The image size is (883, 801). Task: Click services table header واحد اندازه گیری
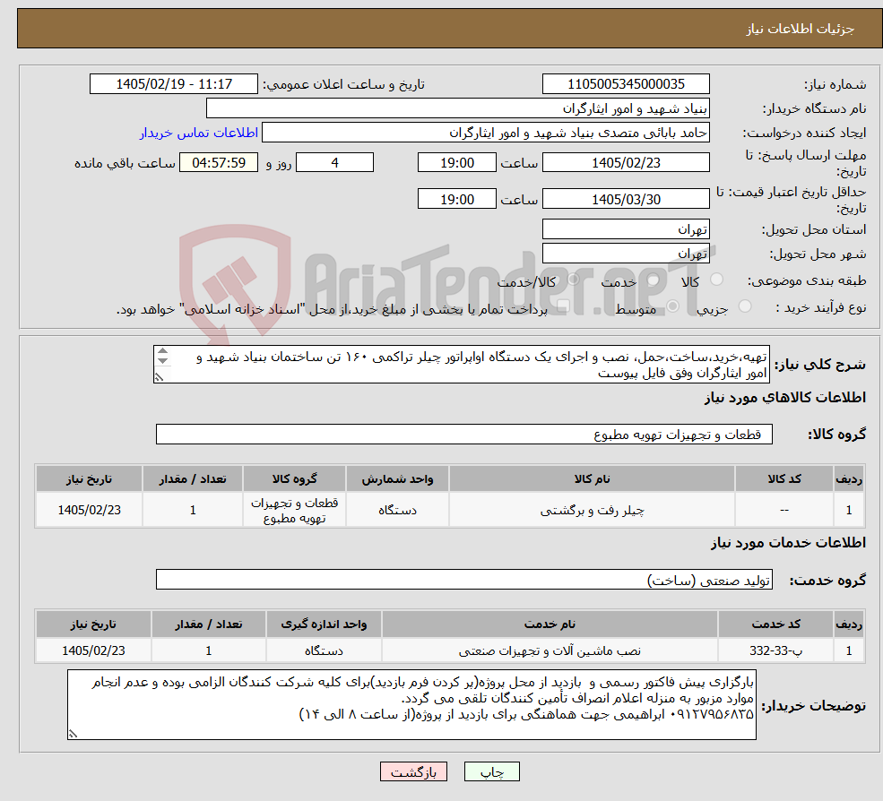pyautogui.click(x=324, y=624)
